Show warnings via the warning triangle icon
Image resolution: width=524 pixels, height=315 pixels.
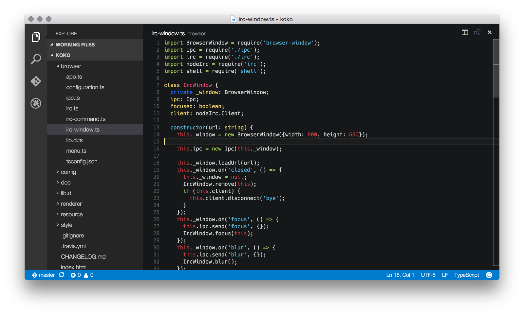click(86, 275)
